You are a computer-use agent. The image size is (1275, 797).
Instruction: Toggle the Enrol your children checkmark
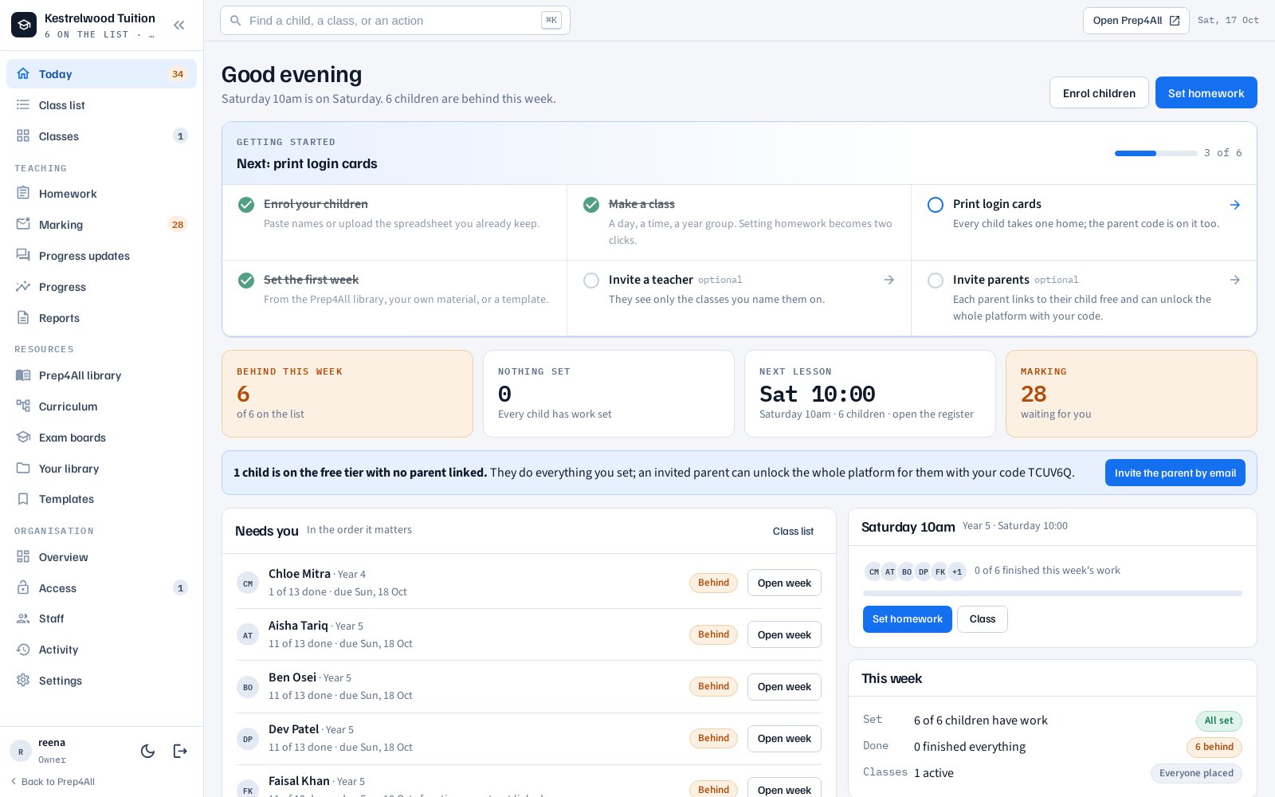246,205
